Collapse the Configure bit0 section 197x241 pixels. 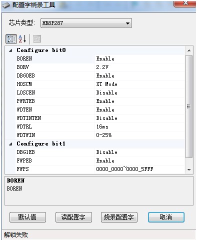coord(10,50)
